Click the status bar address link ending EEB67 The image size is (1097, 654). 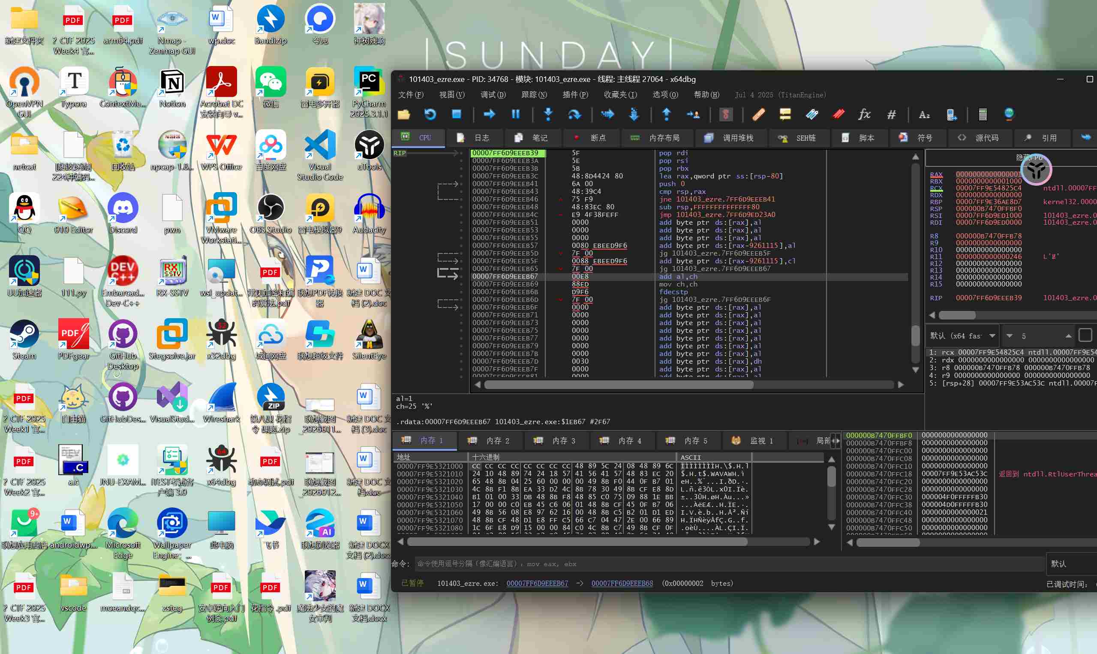click(x=537, y=584)
